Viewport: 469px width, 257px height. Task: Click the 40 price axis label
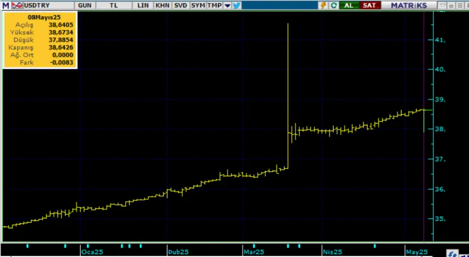441,69
